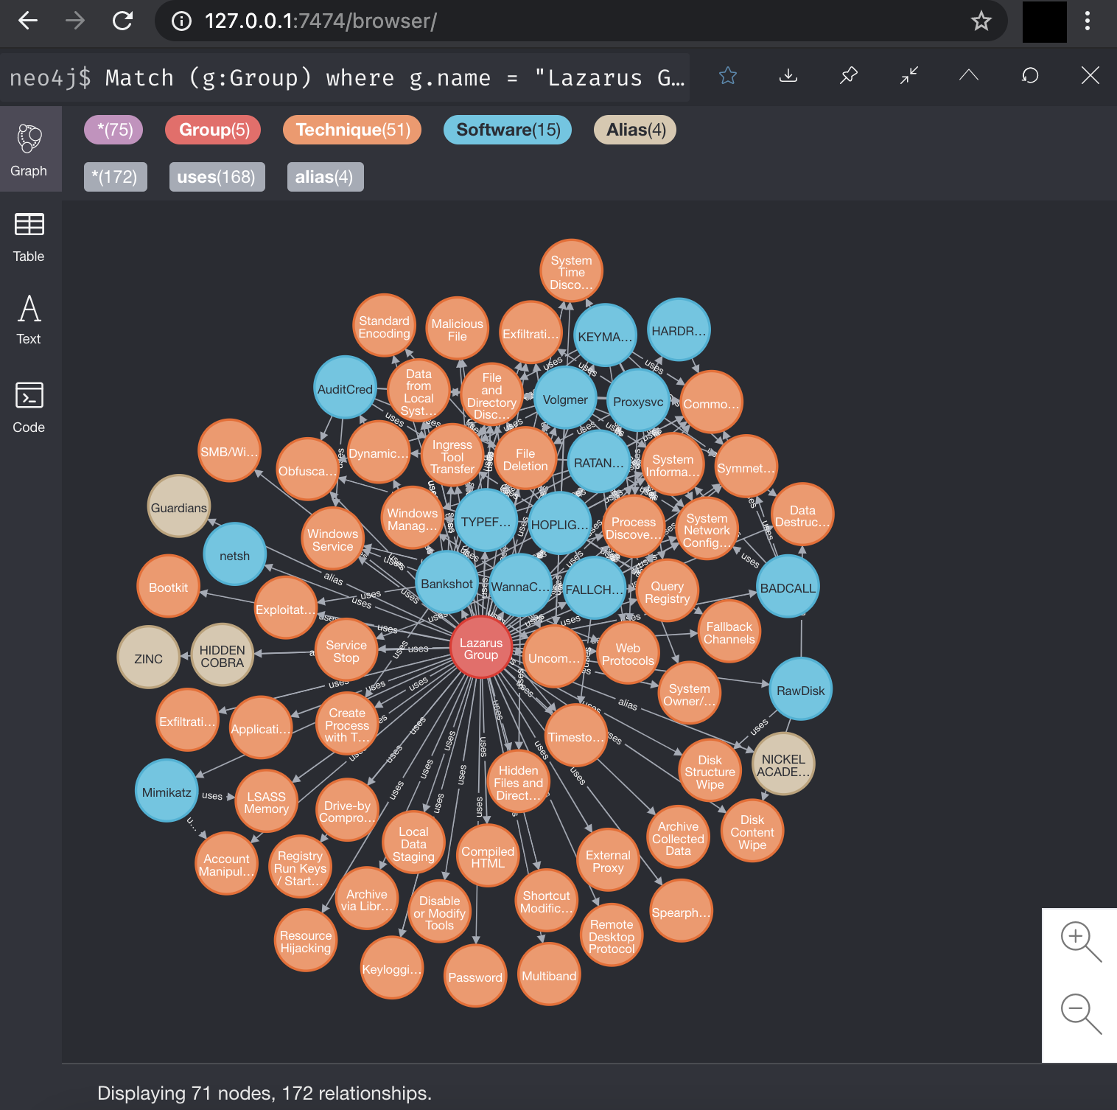Select the netsh software node
Image resolution: width=1117 pixels, height=1110 pixels.
(235, 555)
